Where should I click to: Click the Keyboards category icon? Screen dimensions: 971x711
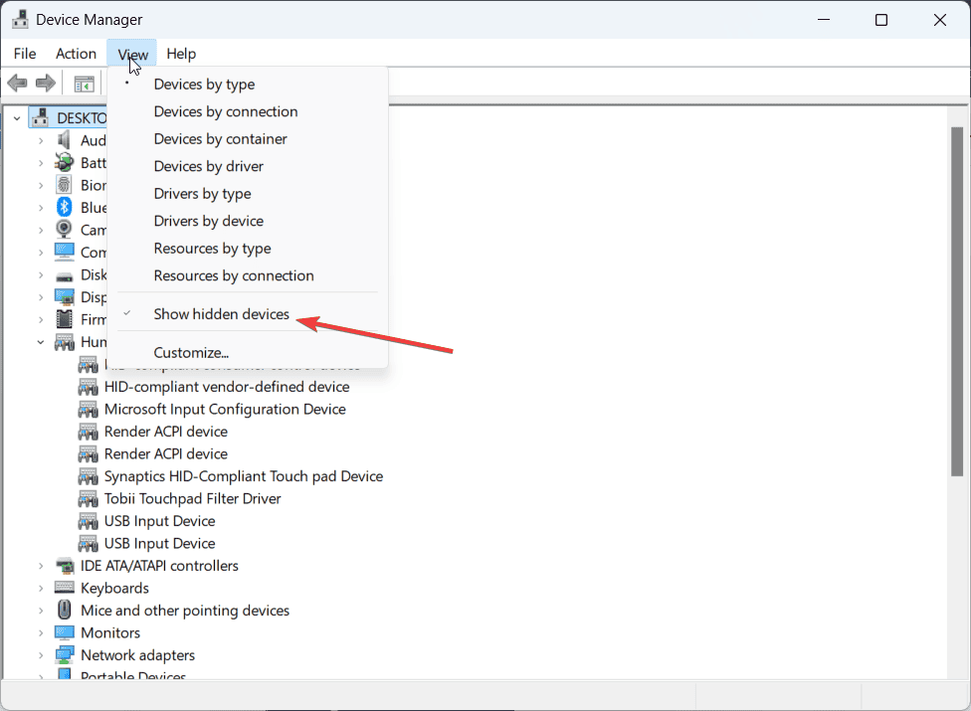click(65, 588)
